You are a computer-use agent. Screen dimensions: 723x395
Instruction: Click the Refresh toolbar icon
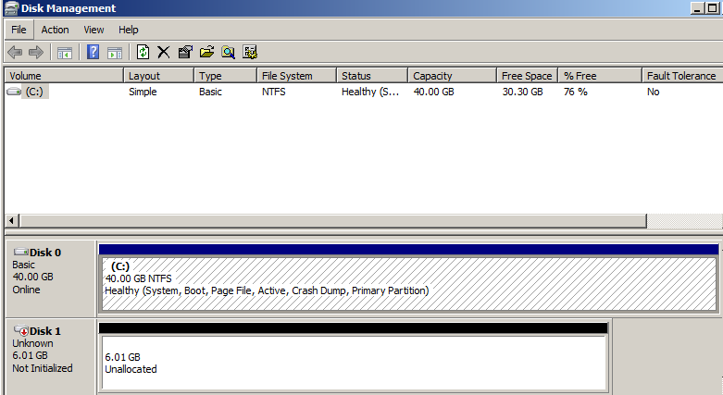[143, 52]
